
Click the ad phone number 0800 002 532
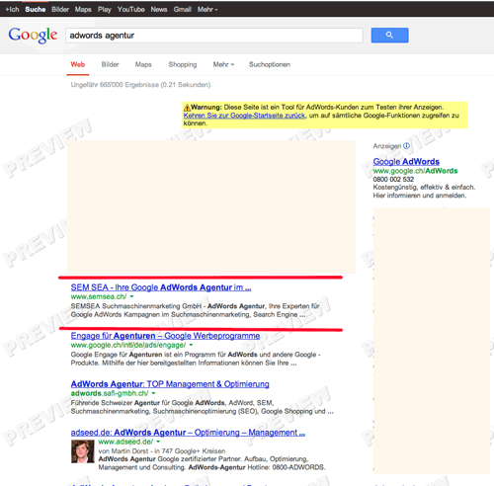(393, 180)
